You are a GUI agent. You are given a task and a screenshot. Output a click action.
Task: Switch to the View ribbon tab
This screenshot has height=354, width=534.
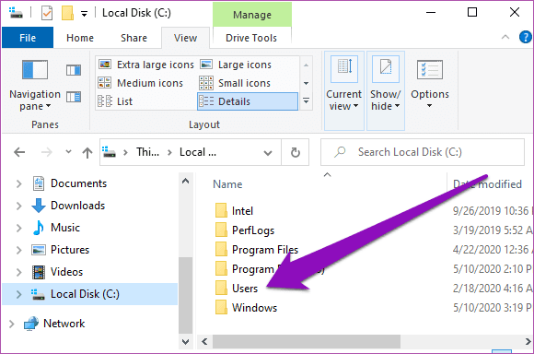(185, 38)
